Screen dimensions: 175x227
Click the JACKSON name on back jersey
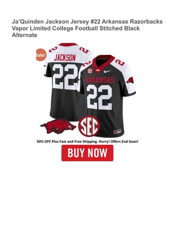pos(65,58)
